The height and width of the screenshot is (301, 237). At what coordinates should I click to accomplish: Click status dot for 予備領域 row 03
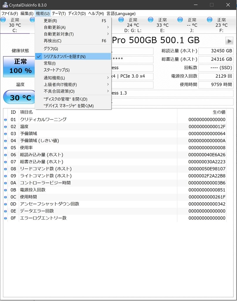[x=6, y=134]
